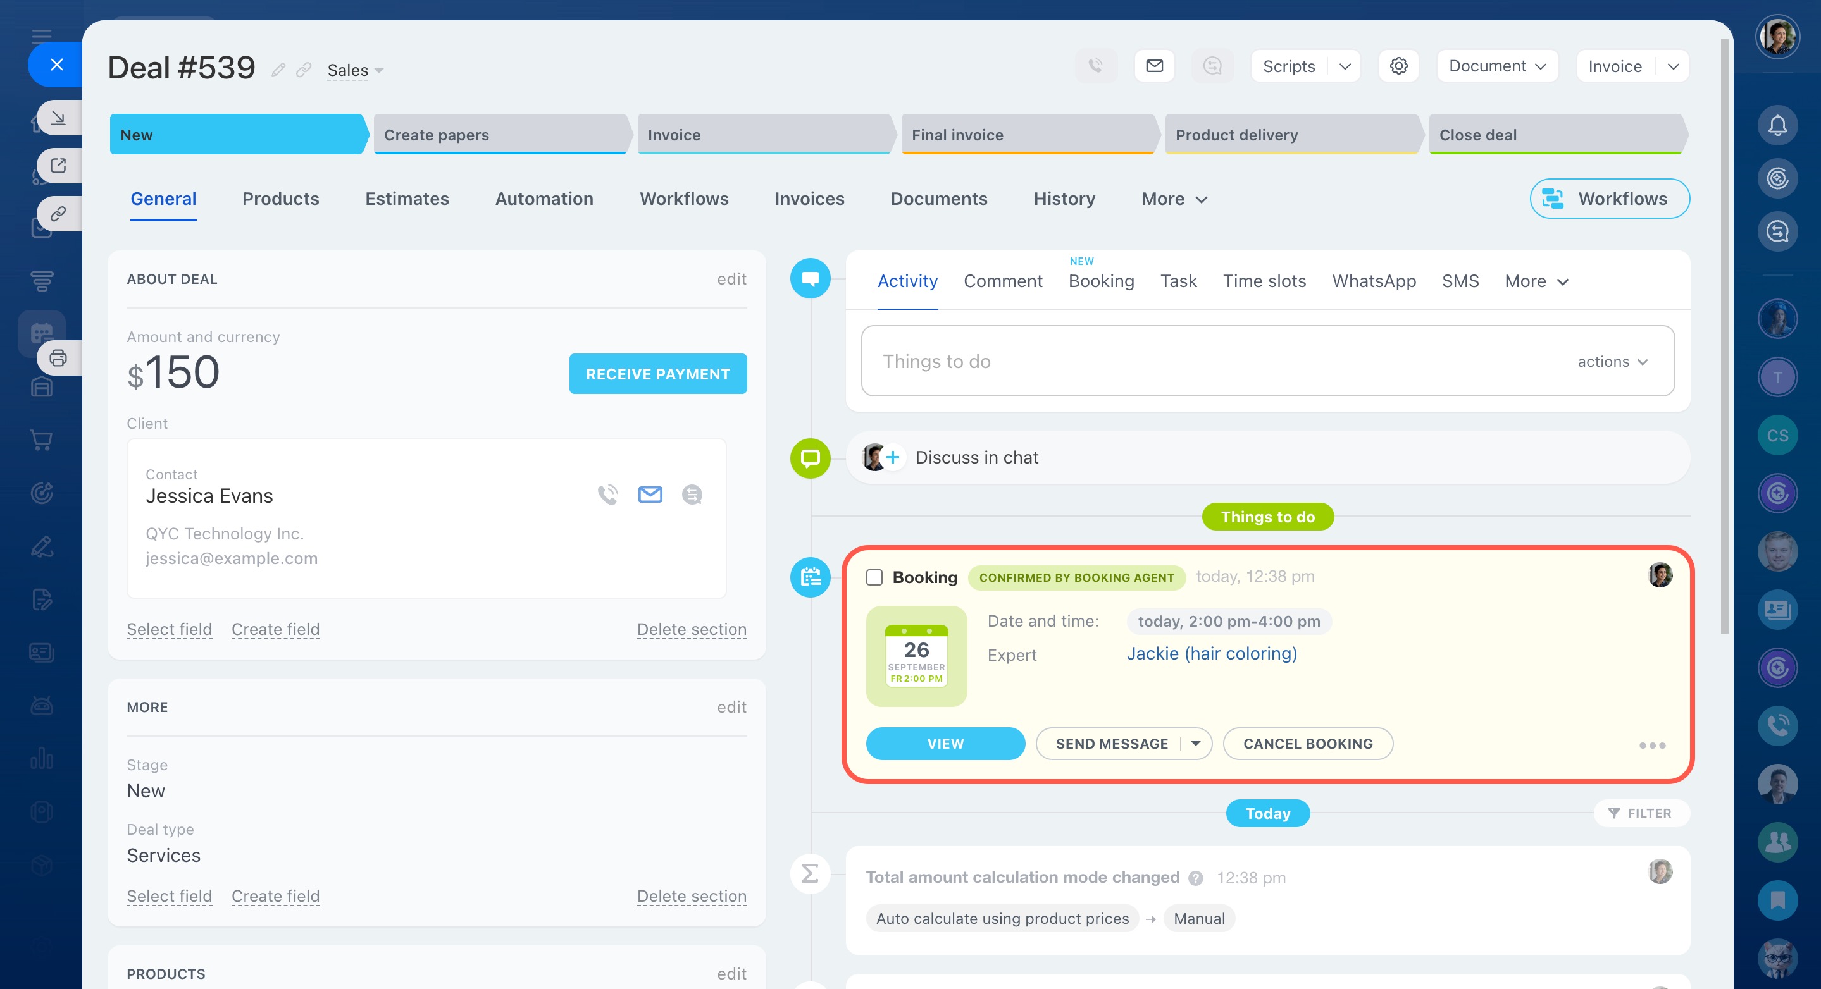
Task: Open the Booking tab in the timeline
Action: click(x=1101, y=281)
